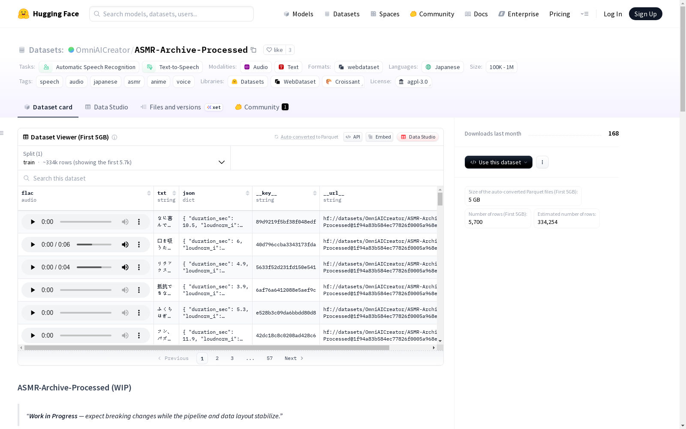Play audio in row e528b3c09da6bbdd80d8

point(33,313)
